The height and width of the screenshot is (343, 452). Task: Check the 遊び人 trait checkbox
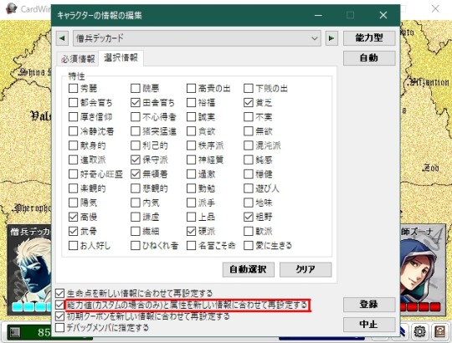click(249, 188)
